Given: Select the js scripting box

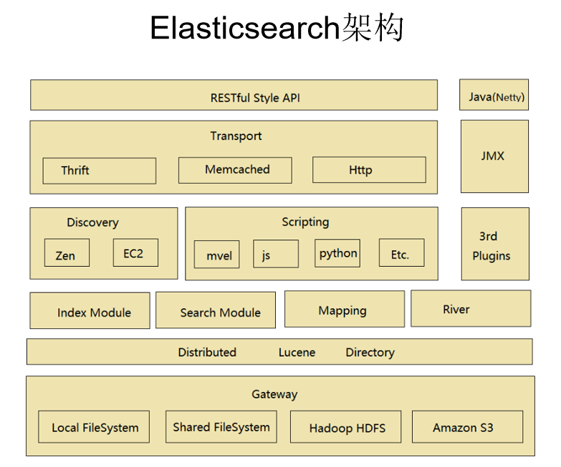Looking at the screenshot, I should [x=276, y=254].
